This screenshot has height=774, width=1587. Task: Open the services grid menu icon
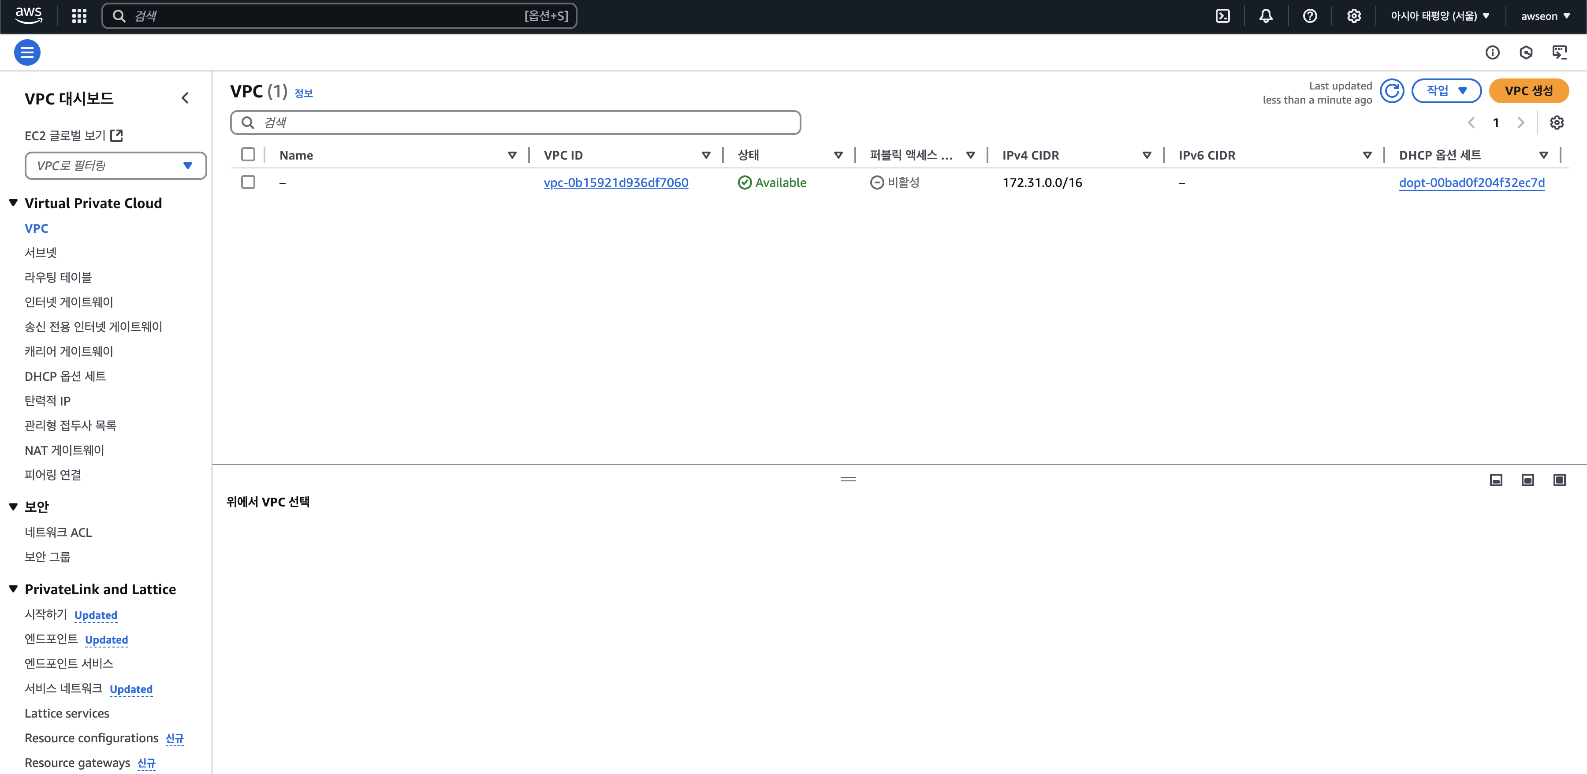pos(79,16)
